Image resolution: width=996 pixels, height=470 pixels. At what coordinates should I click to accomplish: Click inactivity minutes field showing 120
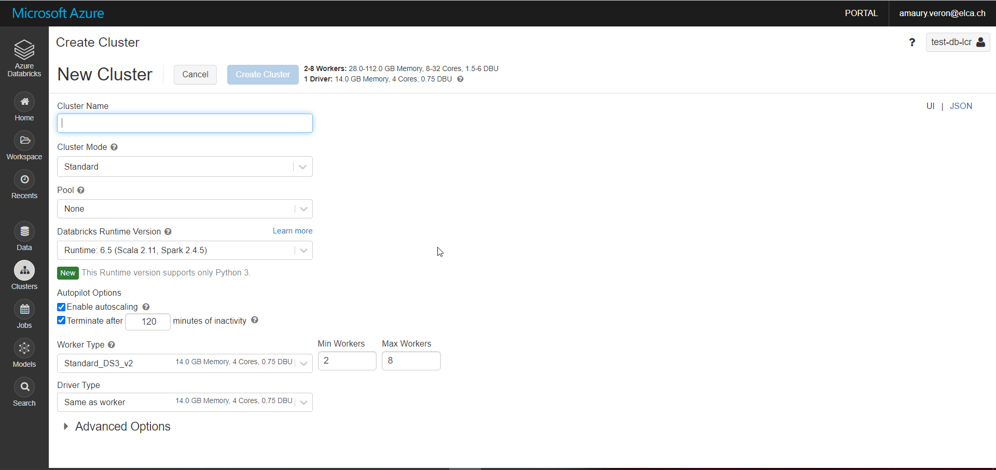(148, 322)
